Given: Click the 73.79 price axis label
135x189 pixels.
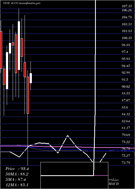Looking at the screenshot, I should 126,163.
